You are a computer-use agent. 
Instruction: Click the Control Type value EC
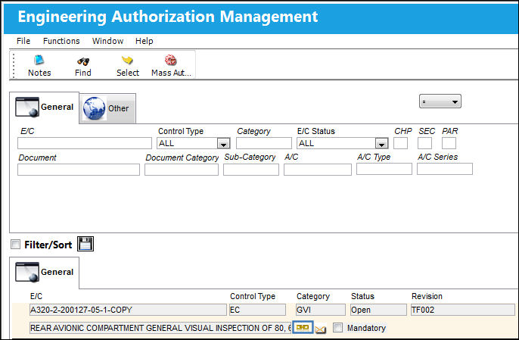coord(257,310)
